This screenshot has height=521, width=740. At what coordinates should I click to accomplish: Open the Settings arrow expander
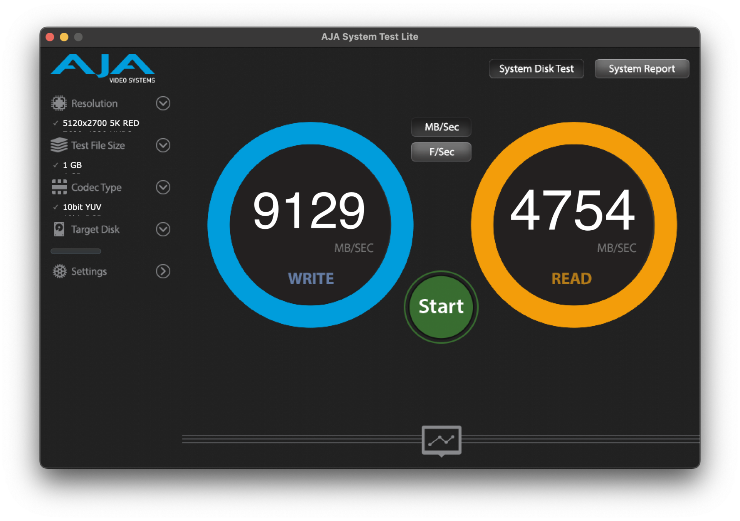pos(163,271)
